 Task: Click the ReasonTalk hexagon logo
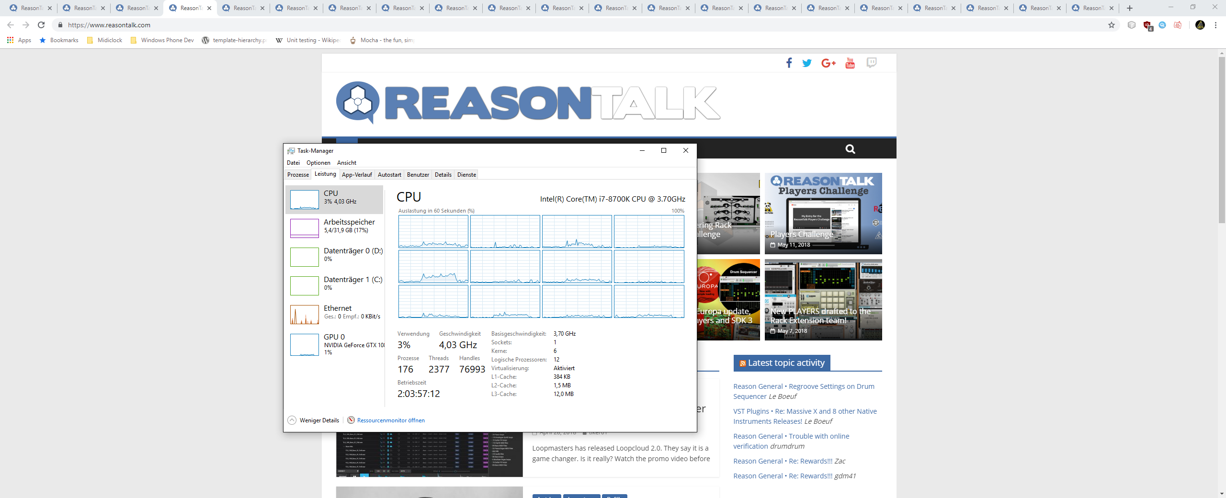coord(357,102)
